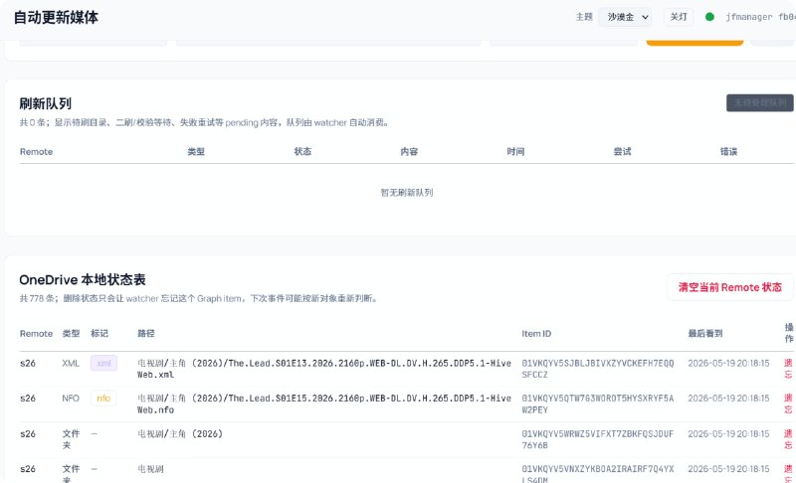Click the 最后看到 column header
The width and height of the screenshot is (796, 483).
pyautogui.click(x=705, y=334)
